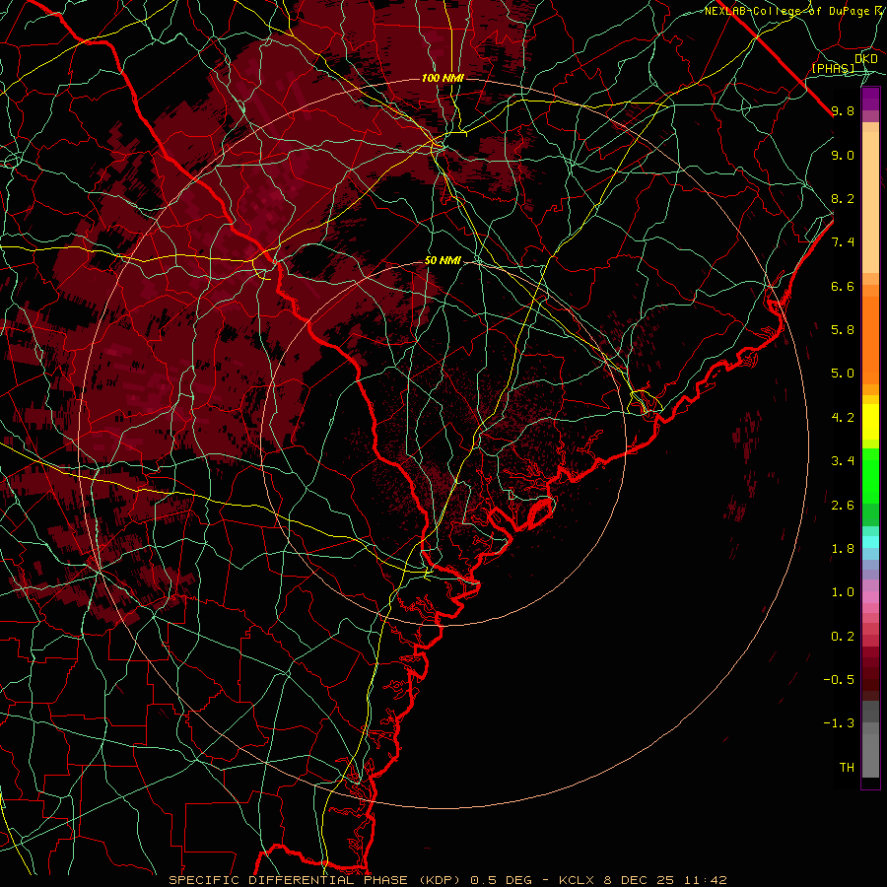Click the 3.4 value on the color scale
This screenshot has height=887, width=887.
[x=843, y=461]
